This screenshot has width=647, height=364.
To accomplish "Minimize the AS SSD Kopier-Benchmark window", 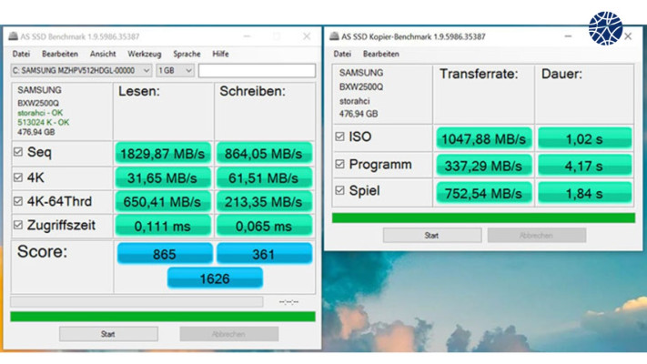I will pos(568,36).
